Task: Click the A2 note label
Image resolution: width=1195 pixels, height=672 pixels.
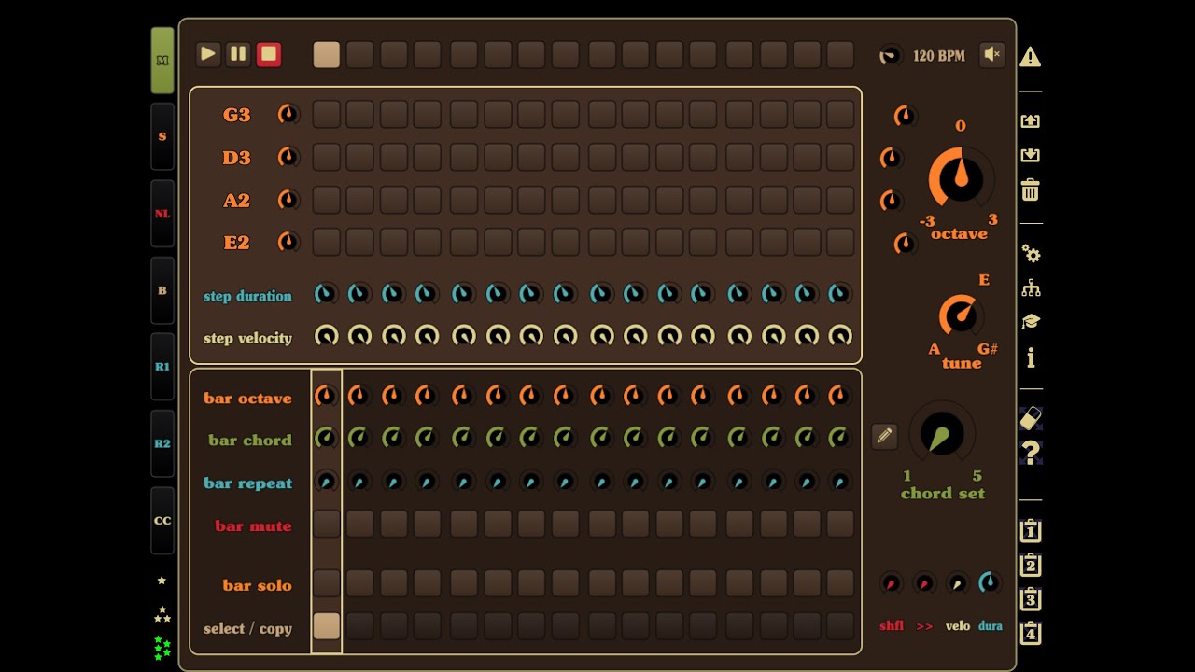Action: point(236,201)
